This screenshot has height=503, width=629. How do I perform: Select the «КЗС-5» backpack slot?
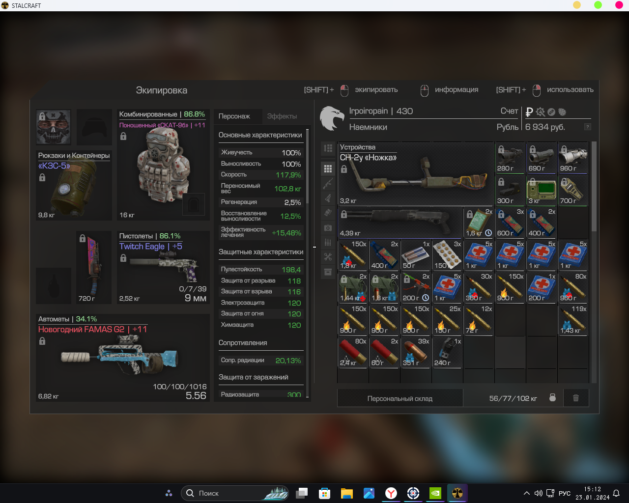tap(74, 185)
